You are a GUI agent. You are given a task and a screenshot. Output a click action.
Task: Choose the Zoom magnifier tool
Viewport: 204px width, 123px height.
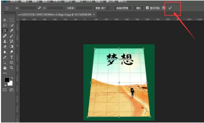point(12,68)
